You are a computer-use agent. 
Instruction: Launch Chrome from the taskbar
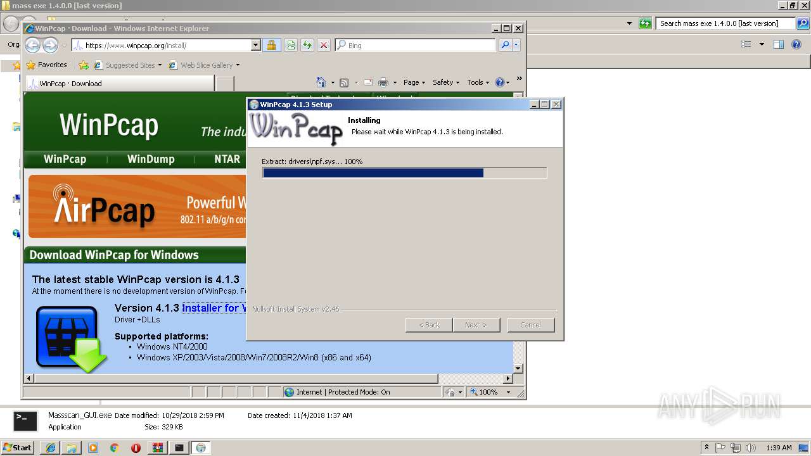pyautogui.click(x=114, y=448)
